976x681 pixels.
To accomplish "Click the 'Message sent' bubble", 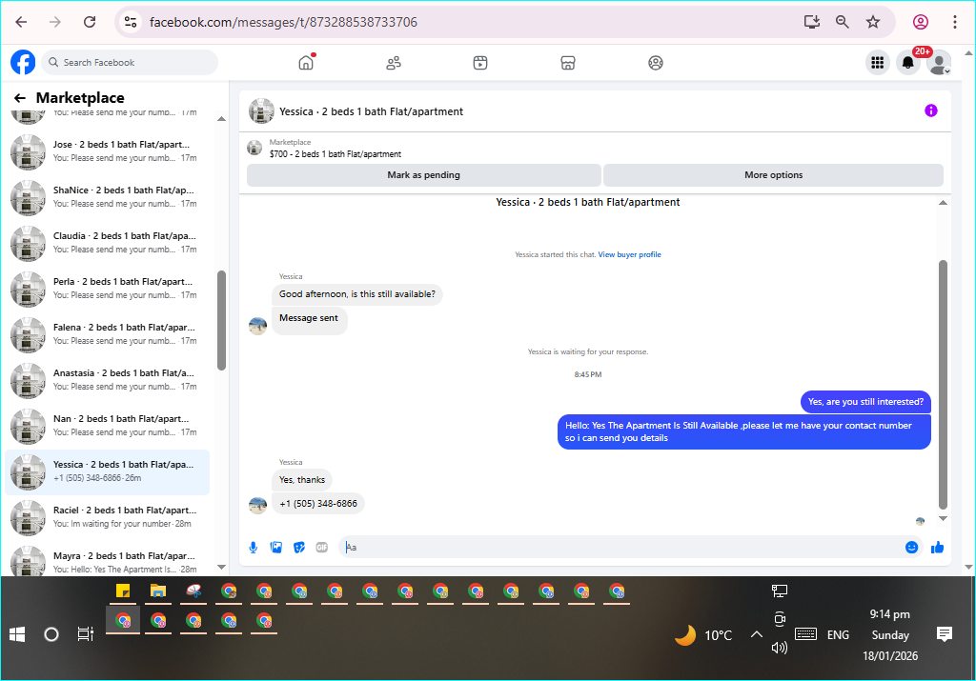I will [310, 320].
